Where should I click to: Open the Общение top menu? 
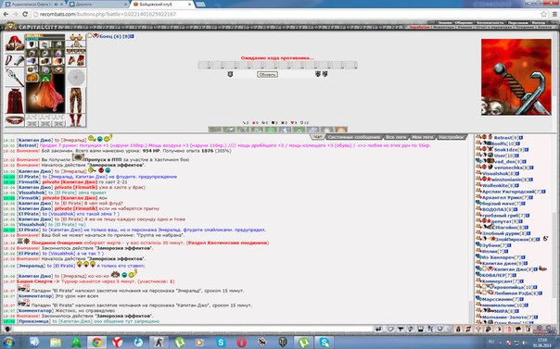pos(464,22)
